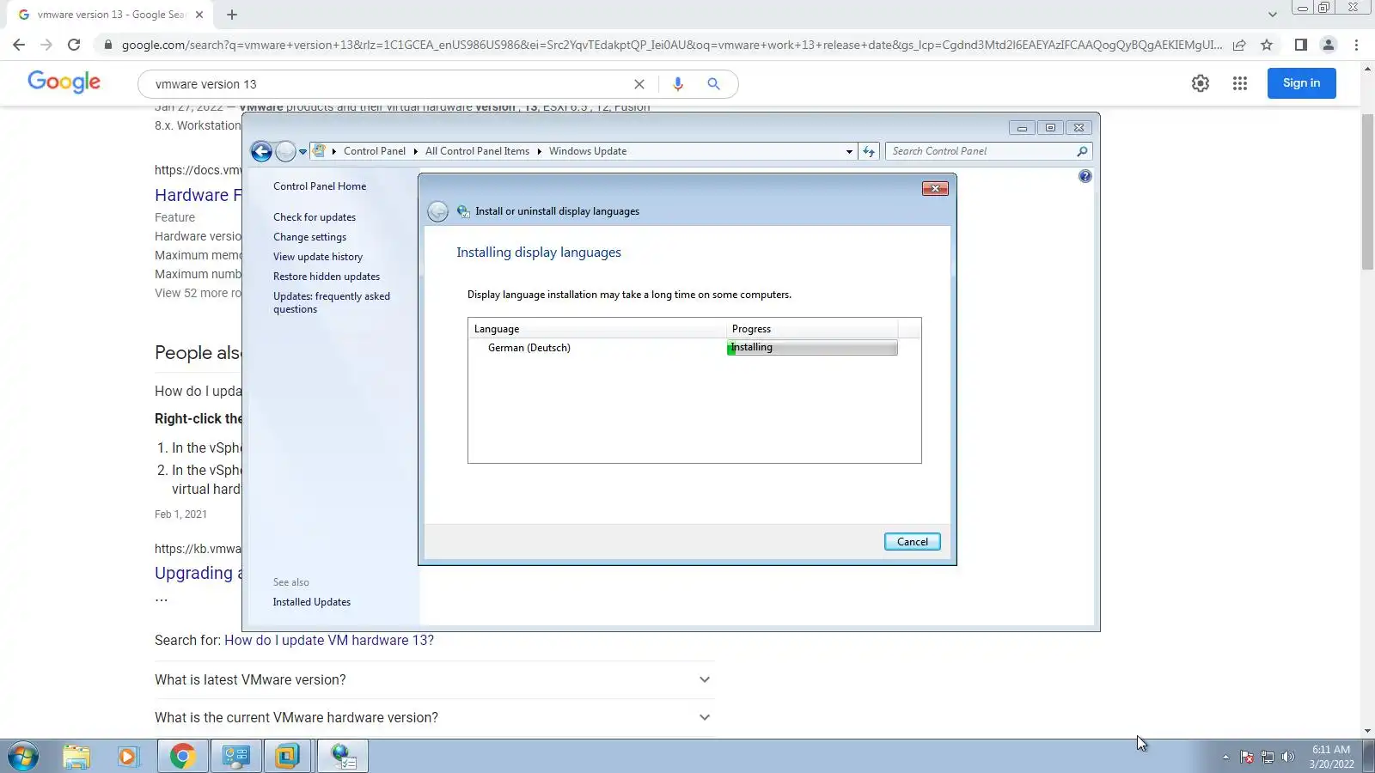1375x773 pixels.
Task: Open Windows Update help question mark
Action: 1085,176
